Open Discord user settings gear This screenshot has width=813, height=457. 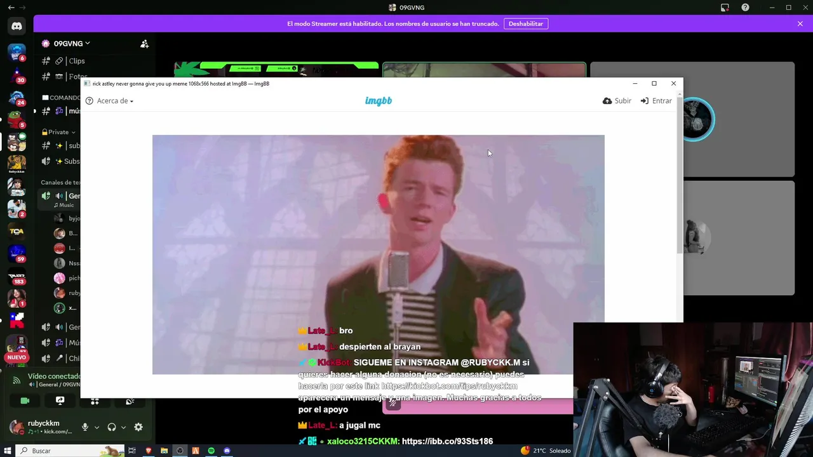pyautogui.click(x=138, y=427)
